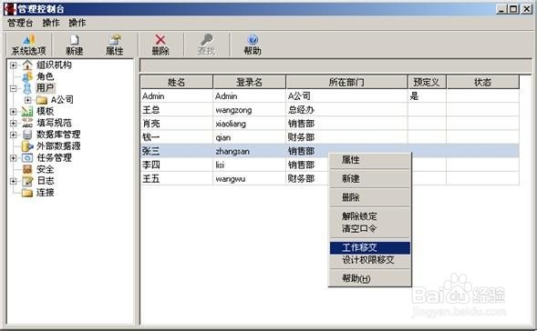
Task: Select the 安全 icon in tree
Action: click(x=27, y=169)
